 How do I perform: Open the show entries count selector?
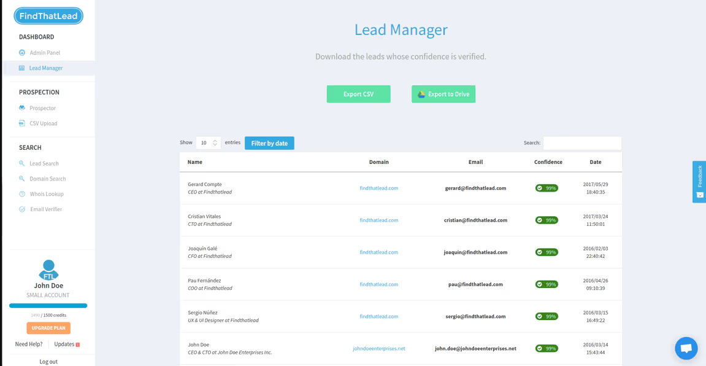(209, 143)
